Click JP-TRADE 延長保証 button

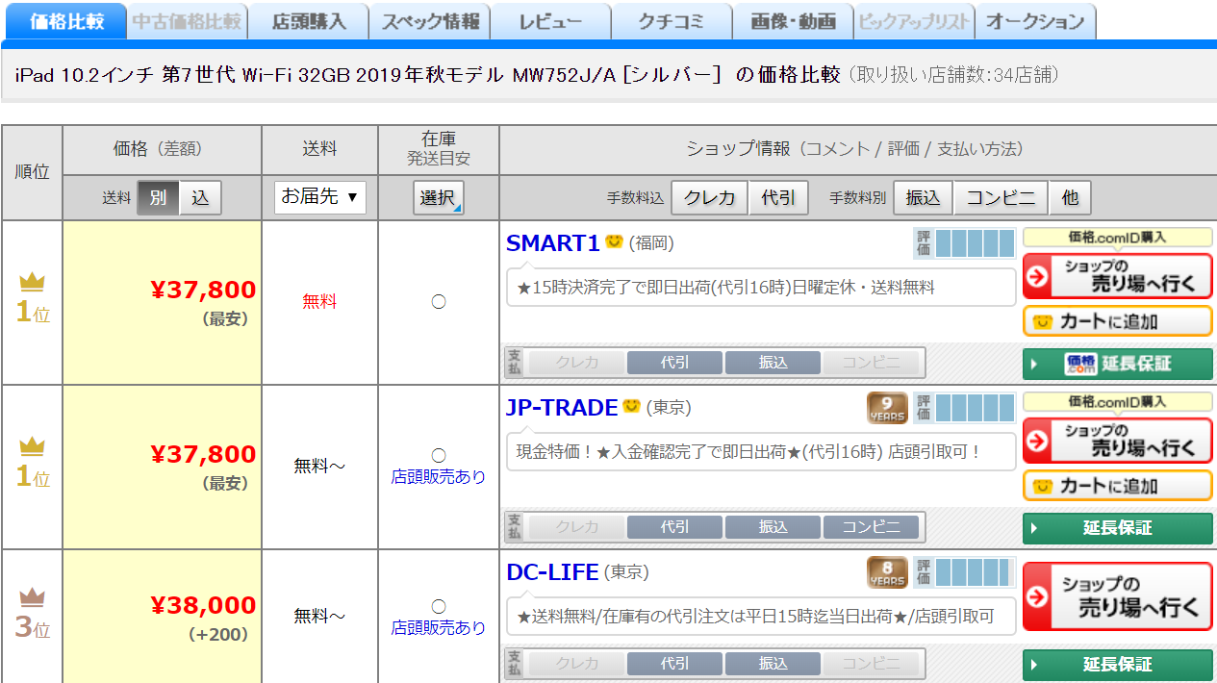(x=1117, y=528)
